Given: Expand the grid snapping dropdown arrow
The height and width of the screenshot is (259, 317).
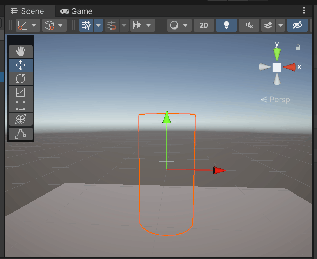Looking at the screenshot, I should point(124,25).
